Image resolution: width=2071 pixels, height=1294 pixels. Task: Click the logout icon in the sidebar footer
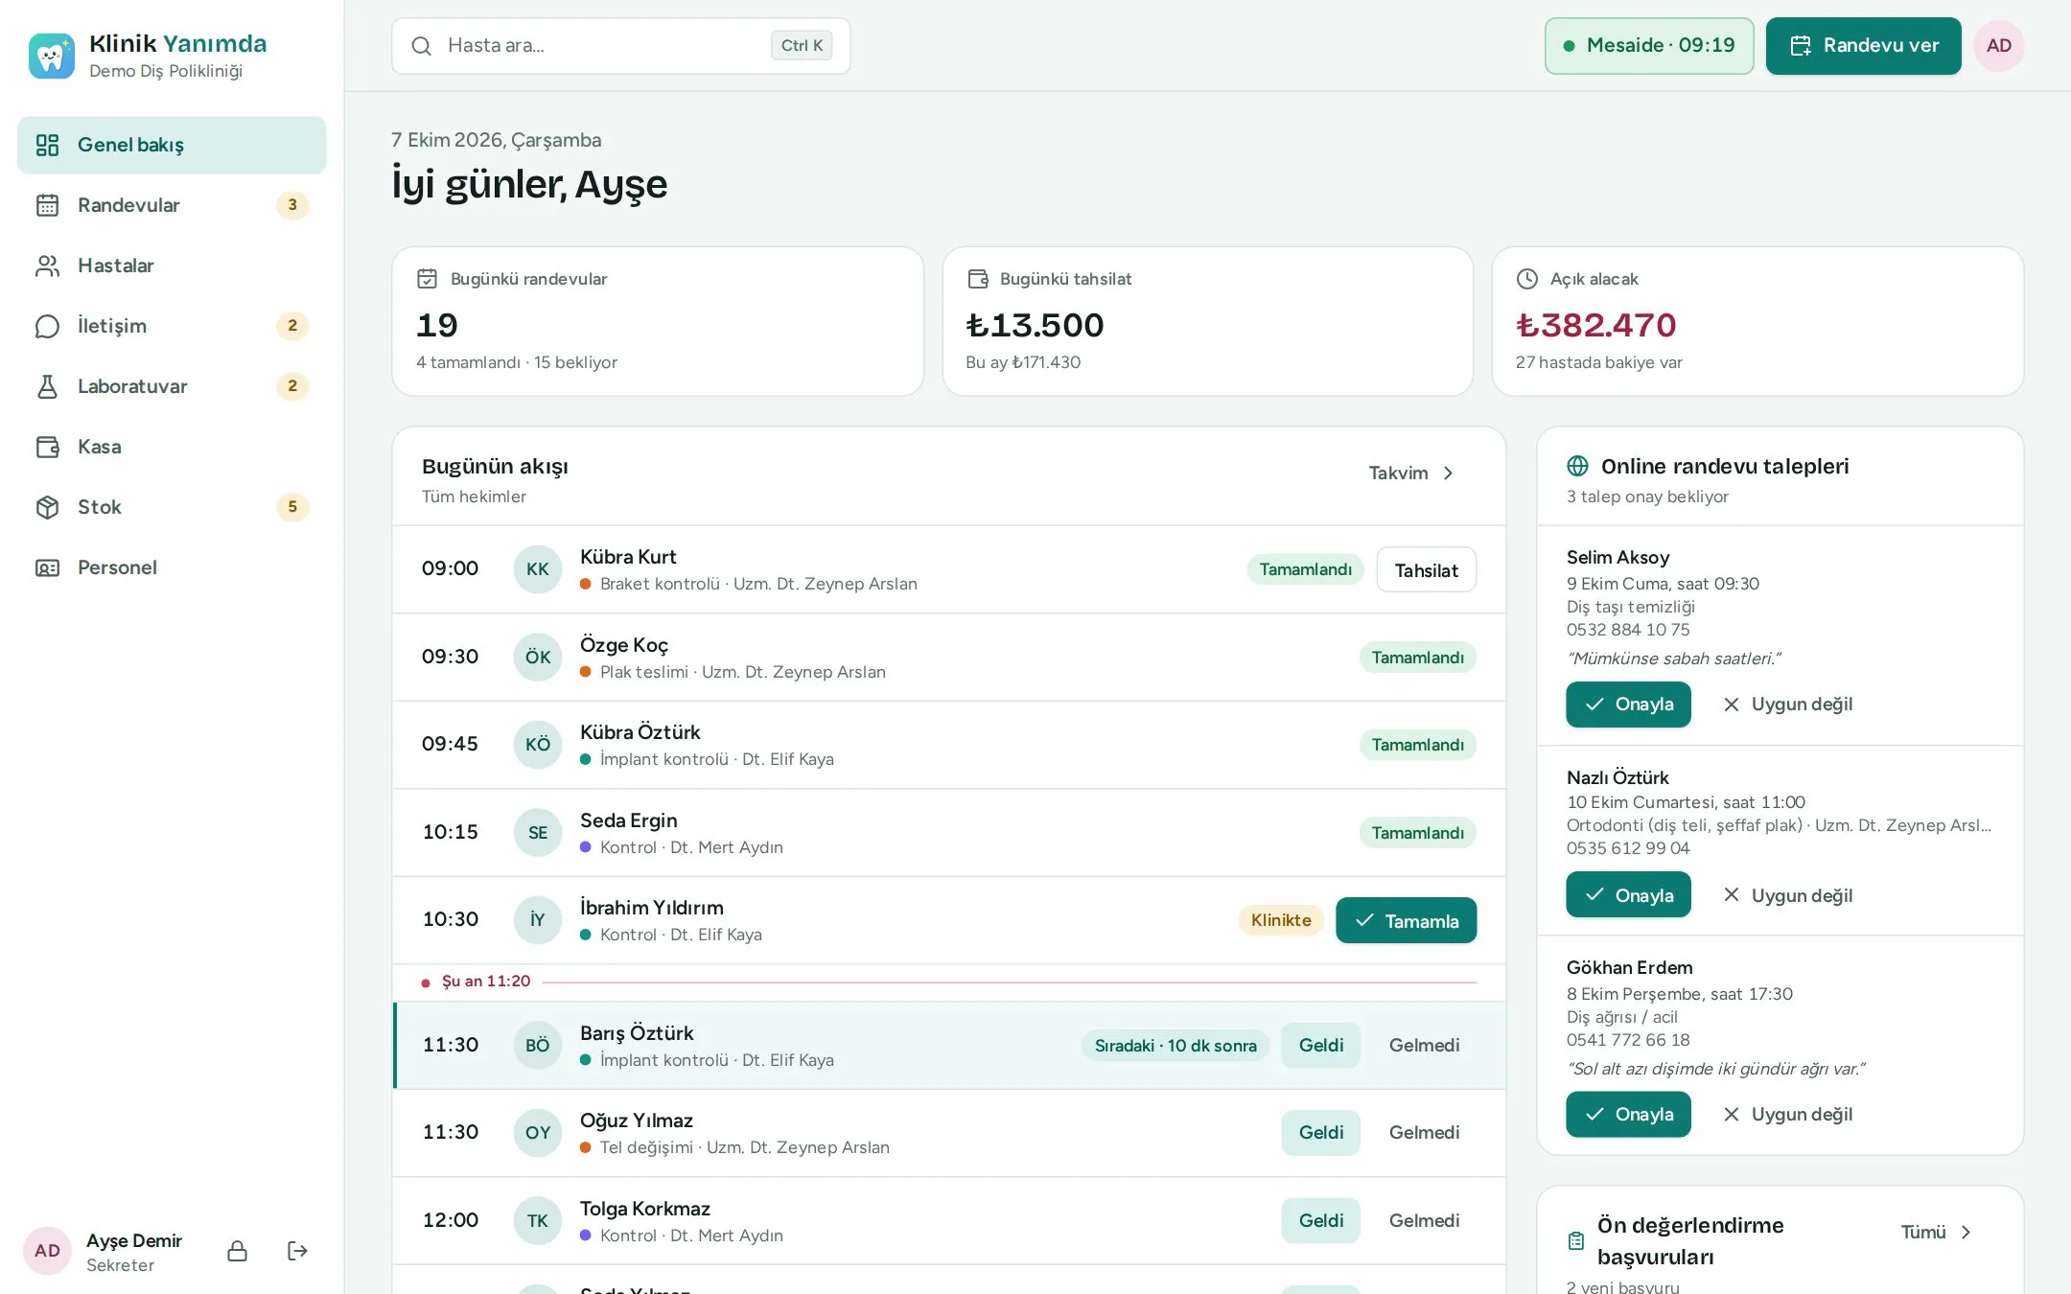(297, 1251)
